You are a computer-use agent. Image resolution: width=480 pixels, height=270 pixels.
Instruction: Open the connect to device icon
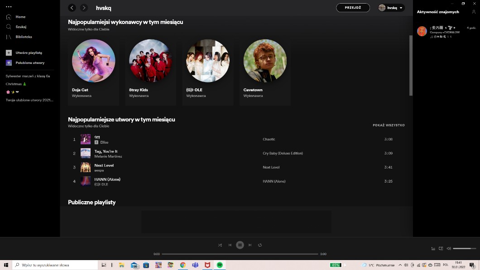coord(441,248)
